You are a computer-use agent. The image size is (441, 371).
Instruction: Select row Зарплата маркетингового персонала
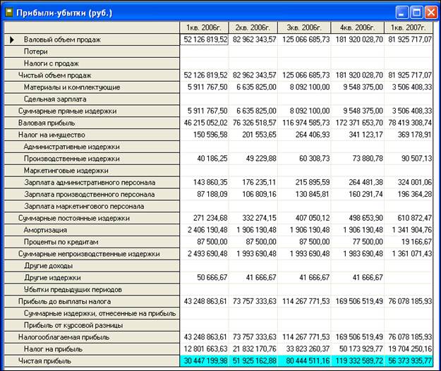pyautogui.click(x=92, y=206)
